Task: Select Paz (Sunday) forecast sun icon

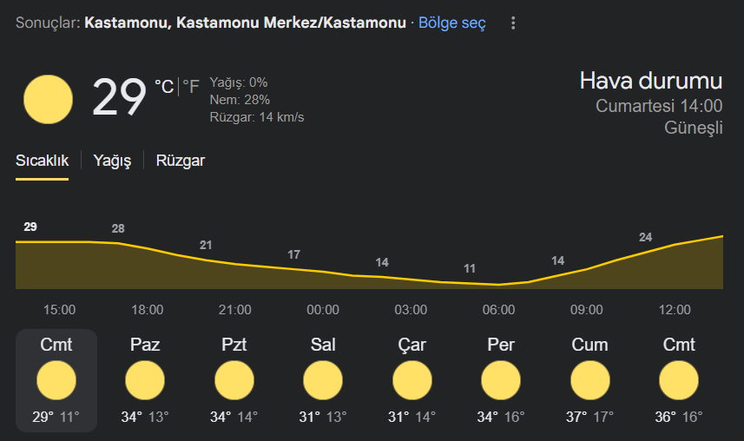Action: pos(145,380)
